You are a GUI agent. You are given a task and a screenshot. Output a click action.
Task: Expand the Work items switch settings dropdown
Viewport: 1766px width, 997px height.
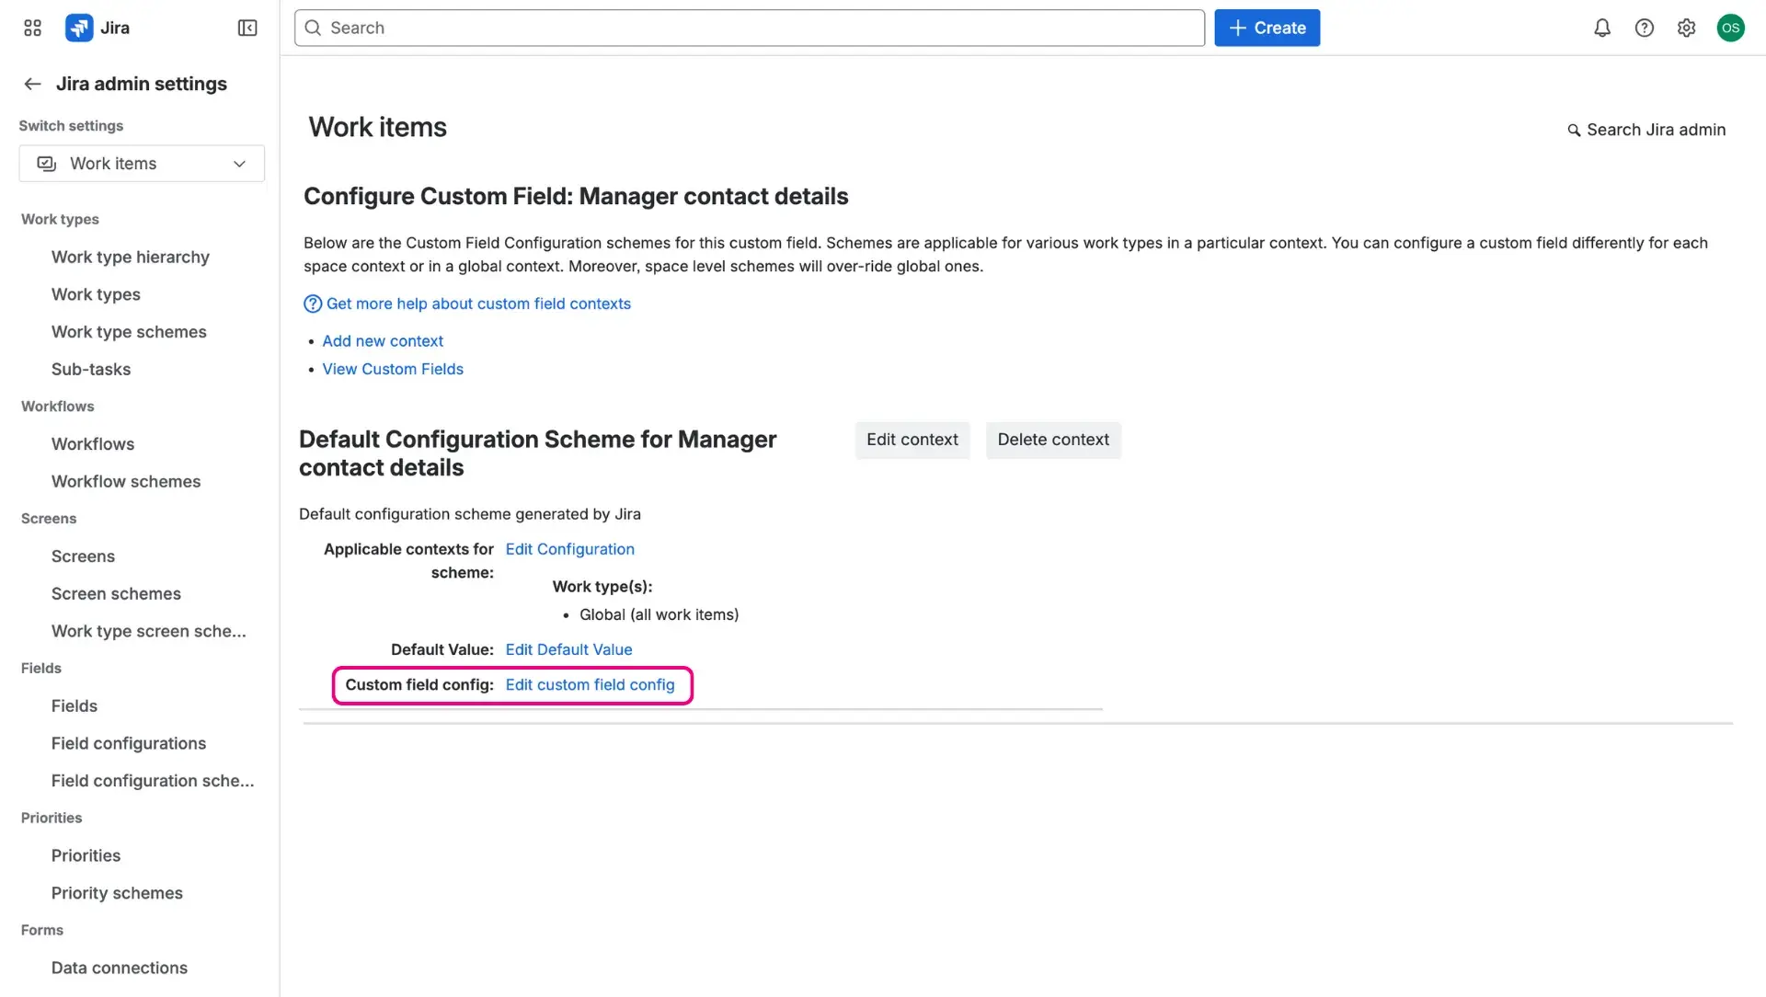coord(238,163)
